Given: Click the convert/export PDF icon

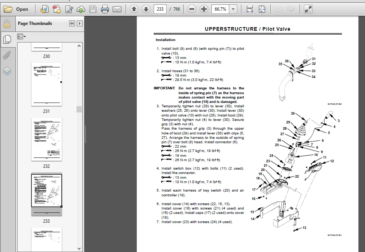Looking at the screenshot, I should (45, 9).
